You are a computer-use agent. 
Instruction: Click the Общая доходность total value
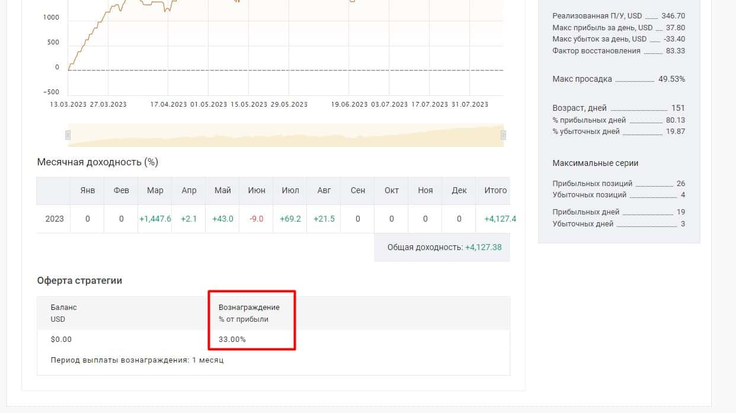point(484,247)
